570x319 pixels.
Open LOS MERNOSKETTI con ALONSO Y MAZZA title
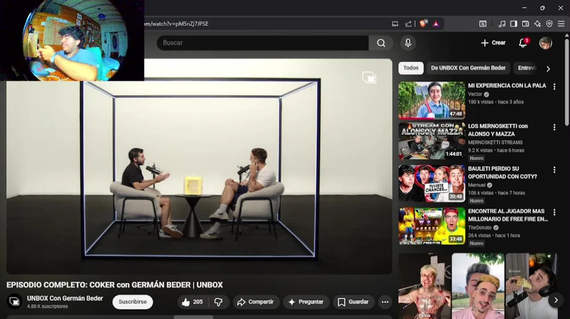498,130
